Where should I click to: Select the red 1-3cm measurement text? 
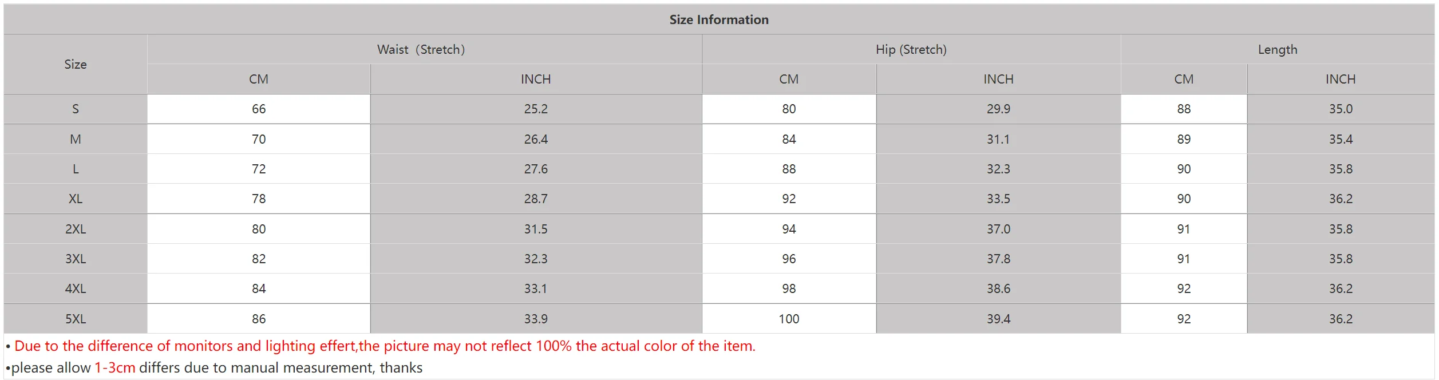pos(115,368)
